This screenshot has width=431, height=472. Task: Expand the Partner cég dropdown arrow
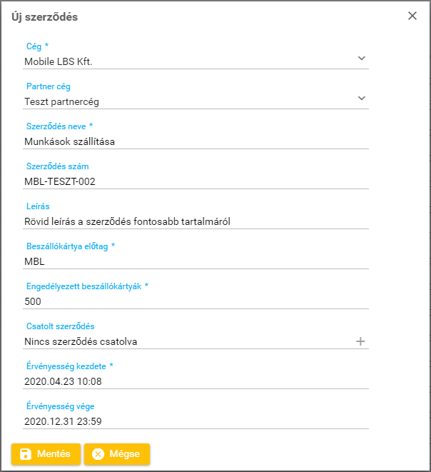[x=361, y=98]
